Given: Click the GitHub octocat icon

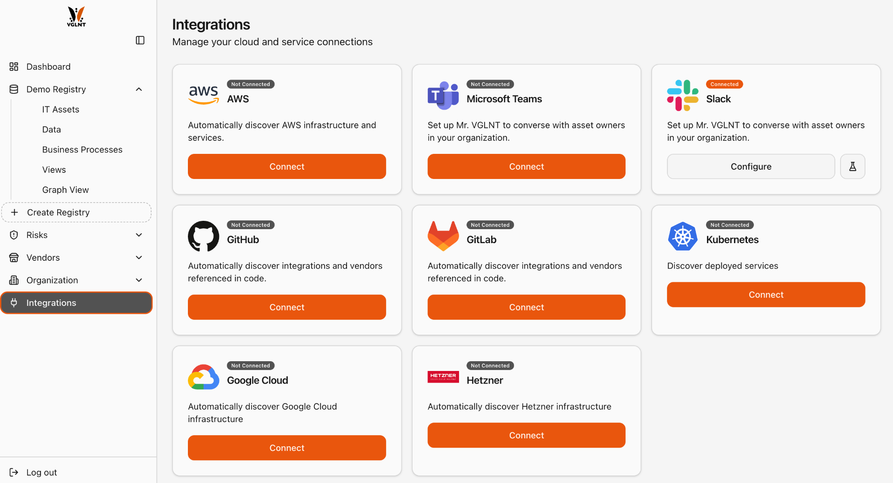Looking at the screenshot, I should [x=203, y=236].
